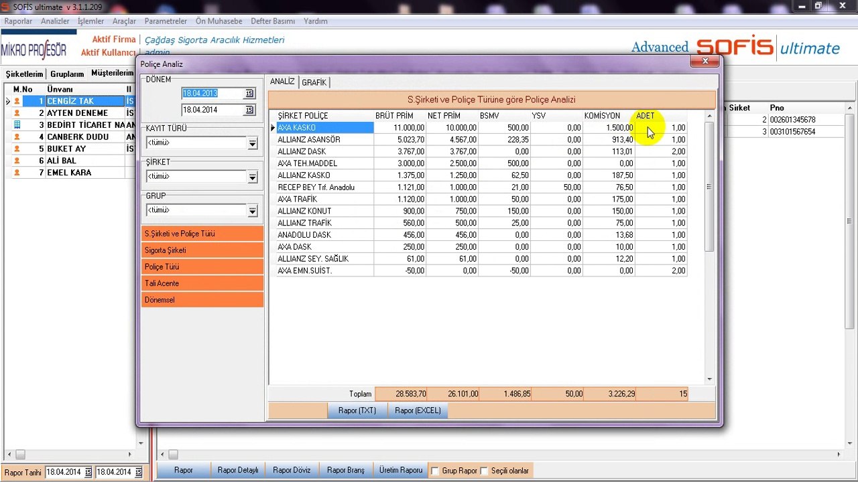
Task: Open calendar picker for date 18.04.2013
Action: click(x=249, y=93)
